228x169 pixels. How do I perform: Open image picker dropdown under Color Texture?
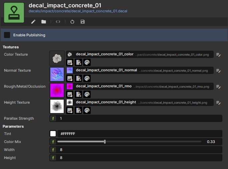tap(70, 62)
